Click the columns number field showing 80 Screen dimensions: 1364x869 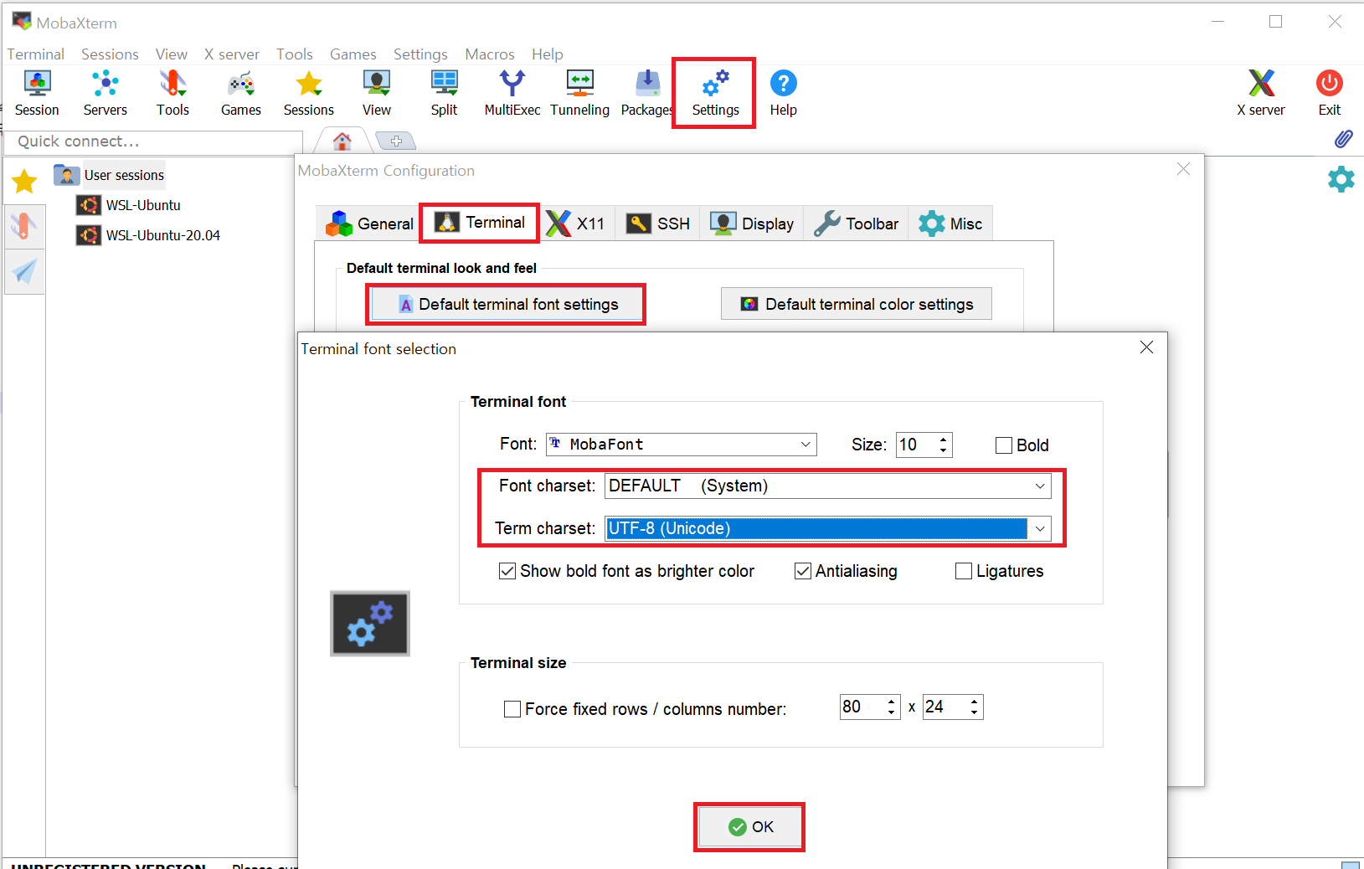click(862, 707)
